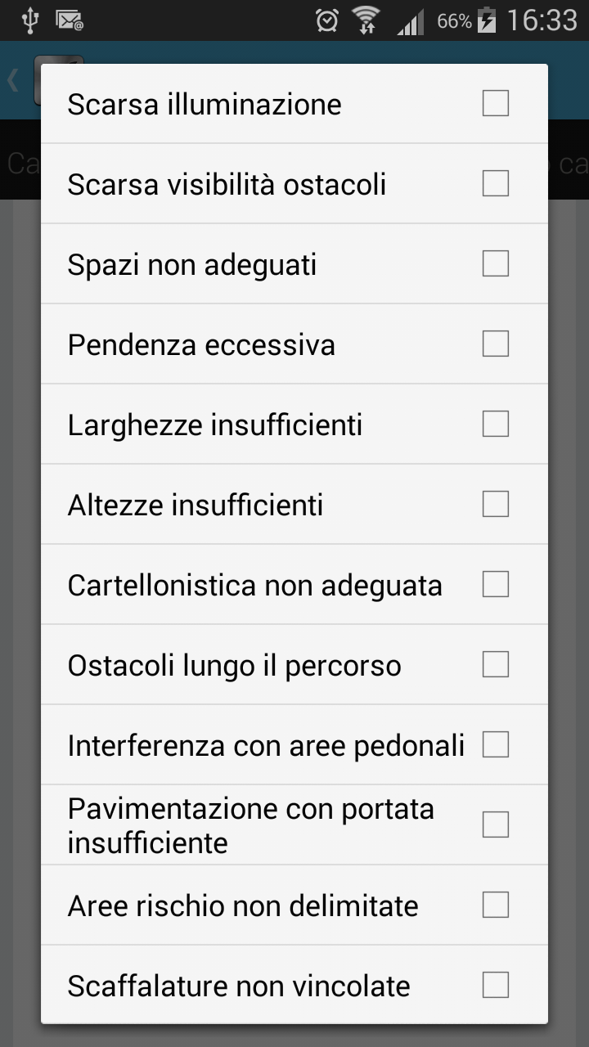The height and width of the screenshot is (1047, 589).
Task: Tap the email notification icon
Action: 70,20
